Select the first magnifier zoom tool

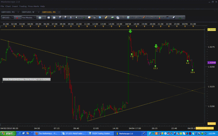(x=60, y=17)
